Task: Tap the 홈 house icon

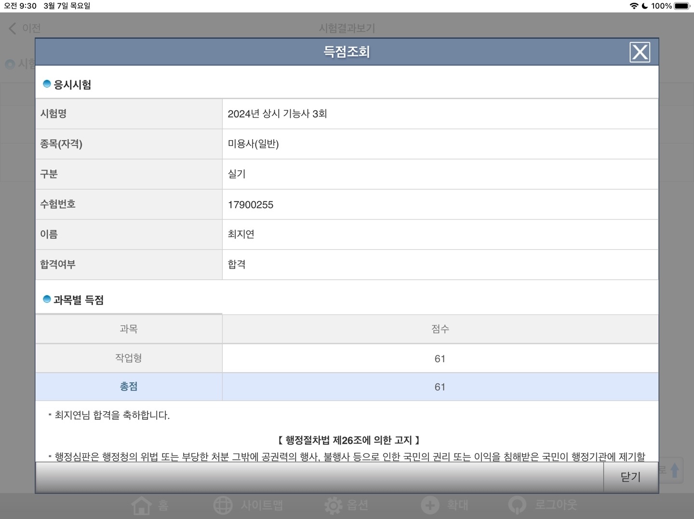Action: (142, 505)
